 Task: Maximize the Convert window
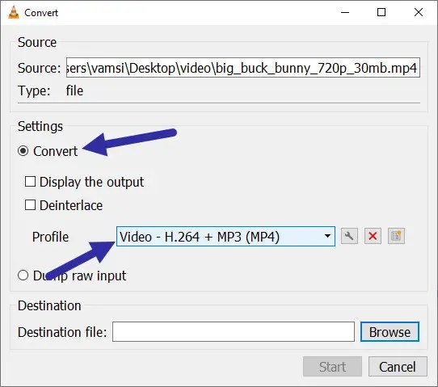(x=381, y=12)
